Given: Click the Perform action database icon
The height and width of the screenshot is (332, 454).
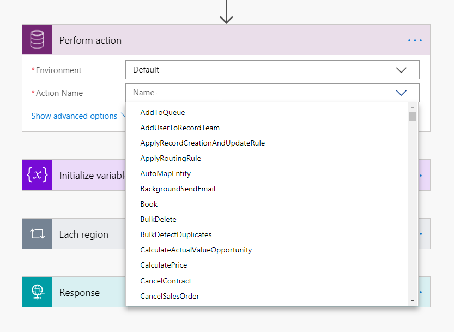Looking at the screenshot, I should (37, 40).
